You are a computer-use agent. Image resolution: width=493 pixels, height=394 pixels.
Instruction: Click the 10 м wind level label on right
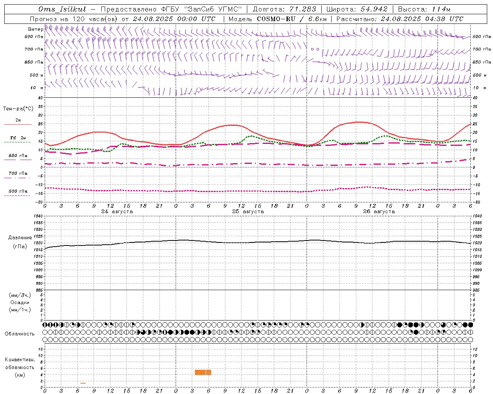click(x=479, y=88)
